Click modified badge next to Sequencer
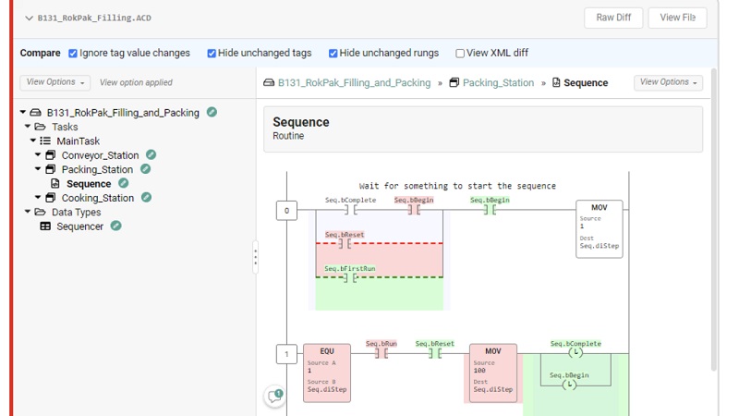739x416 pixels. click(x=116, y=226)
